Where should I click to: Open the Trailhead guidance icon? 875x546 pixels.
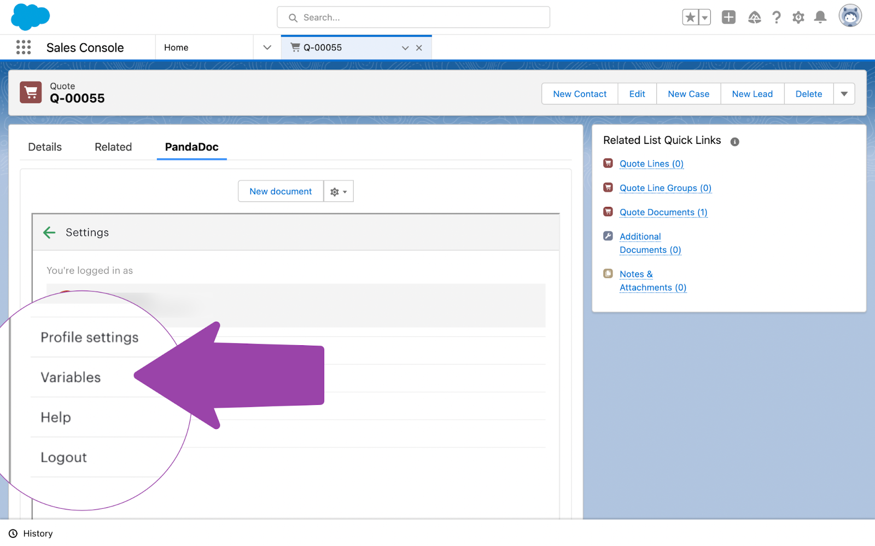(755, 18)
